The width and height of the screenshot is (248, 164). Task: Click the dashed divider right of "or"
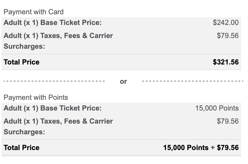pyautogui.click(x=193, y=81)
